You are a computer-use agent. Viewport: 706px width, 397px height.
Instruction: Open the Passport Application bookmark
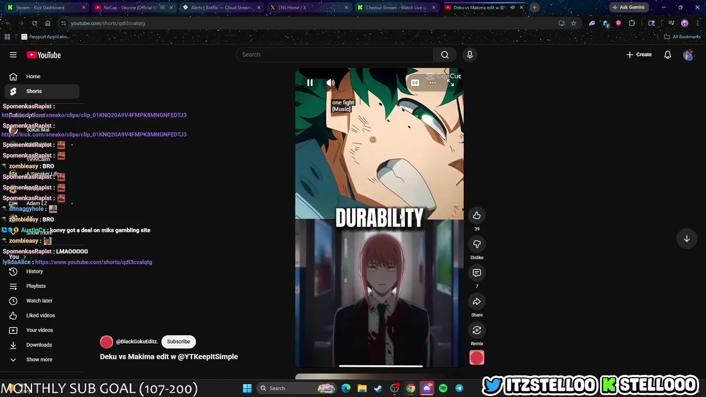[x=45, y=37]
